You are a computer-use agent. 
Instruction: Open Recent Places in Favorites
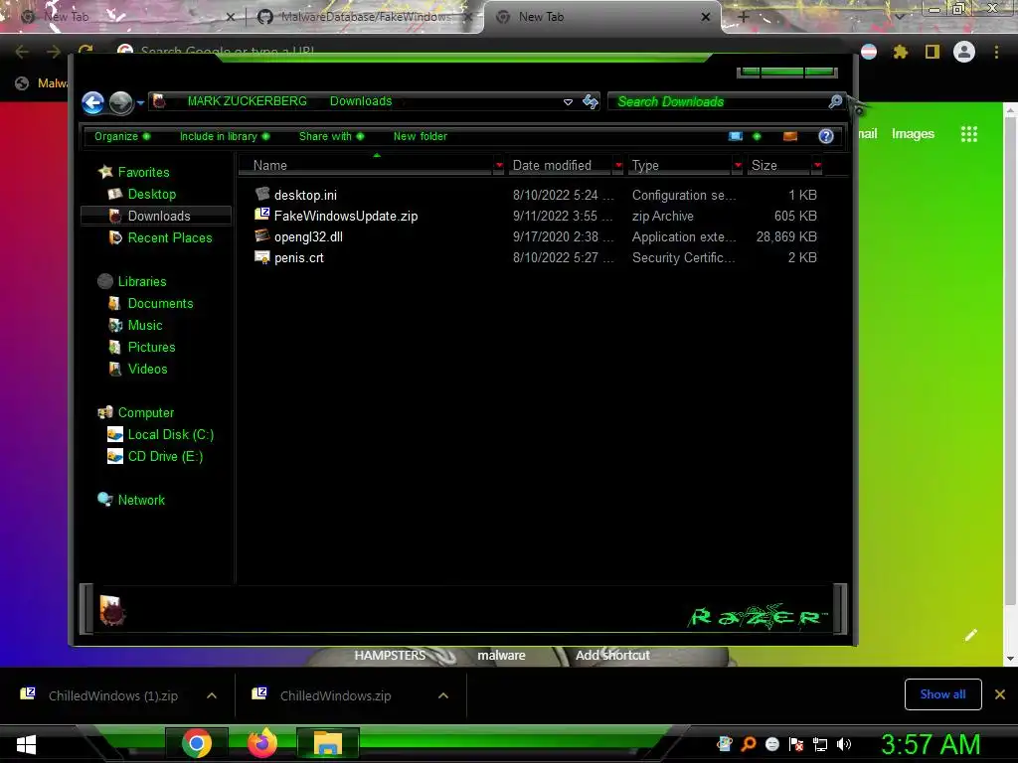point(170,238)
